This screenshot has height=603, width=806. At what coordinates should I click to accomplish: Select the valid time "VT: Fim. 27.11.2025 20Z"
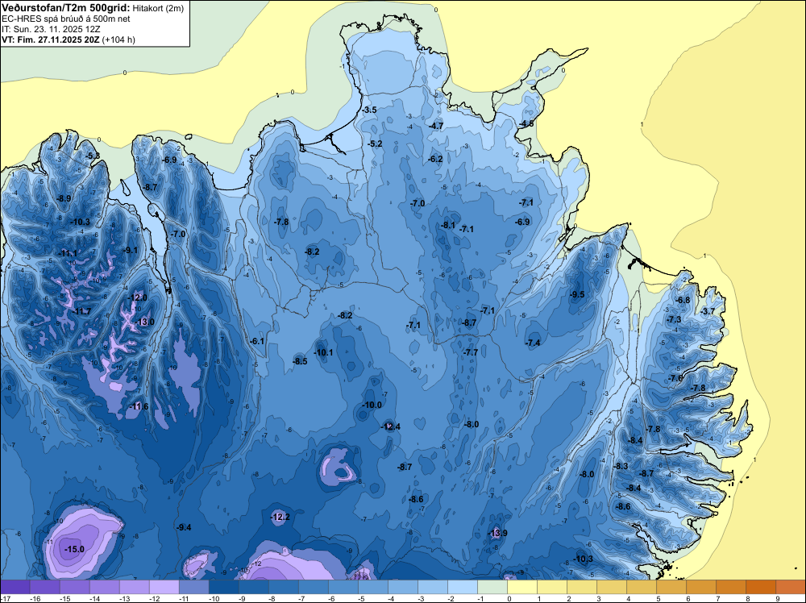tap(51, 40)
